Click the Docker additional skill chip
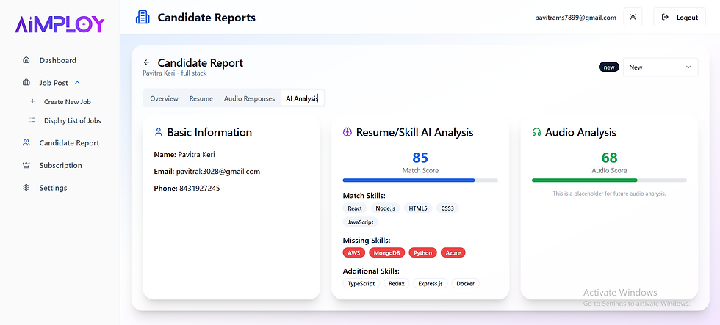 point(465,283)
